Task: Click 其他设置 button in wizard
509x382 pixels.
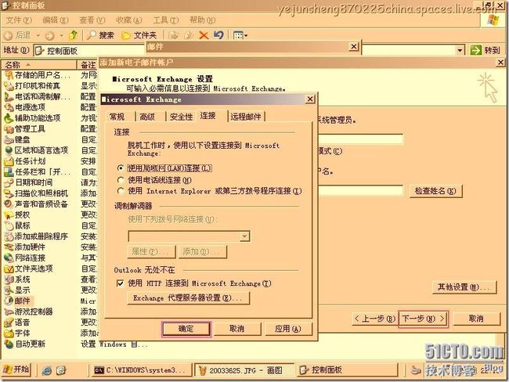Action: tap(464, 287)
